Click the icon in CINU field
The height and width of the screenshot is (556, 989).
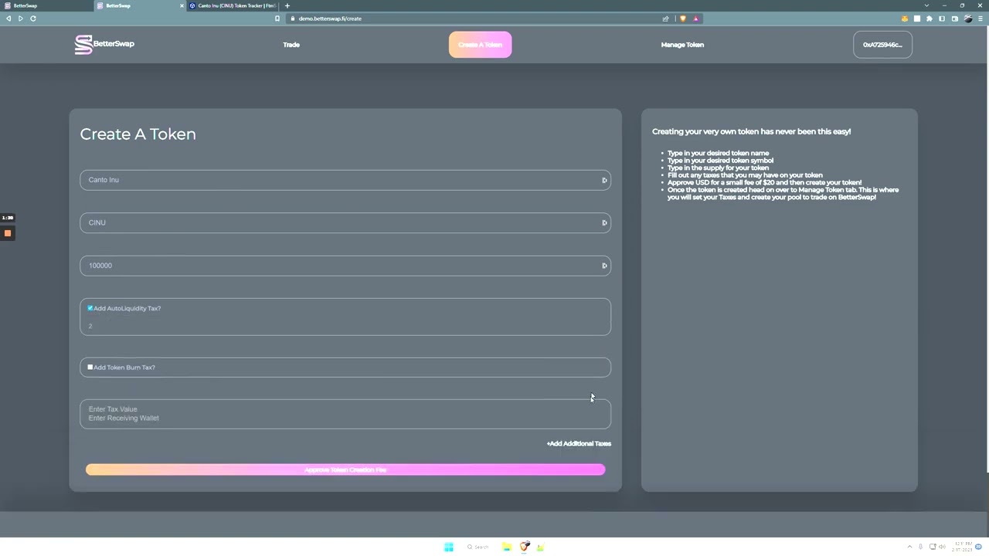tap(604, 223)
